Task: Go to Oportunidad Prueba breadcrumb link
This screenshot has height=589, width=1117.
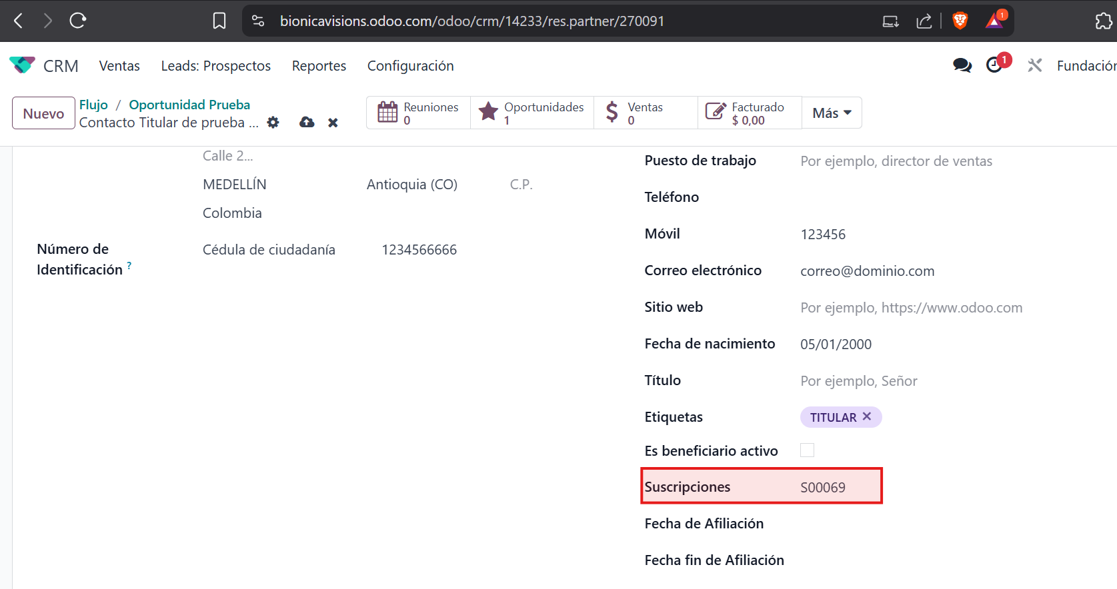Action: (189, 105)
